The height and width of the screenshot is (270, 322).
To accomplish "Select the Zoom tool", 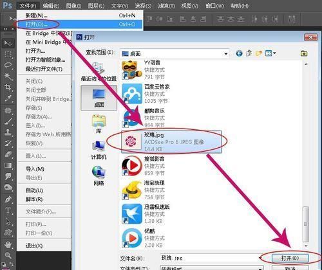I will tap(8, 255).
